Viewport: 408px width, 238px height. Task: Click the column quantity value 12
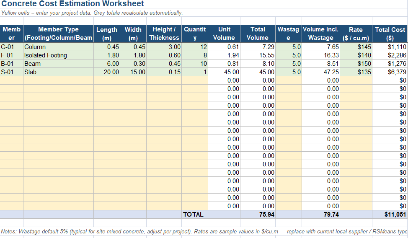pyautogui.click(x=195, y=47)
